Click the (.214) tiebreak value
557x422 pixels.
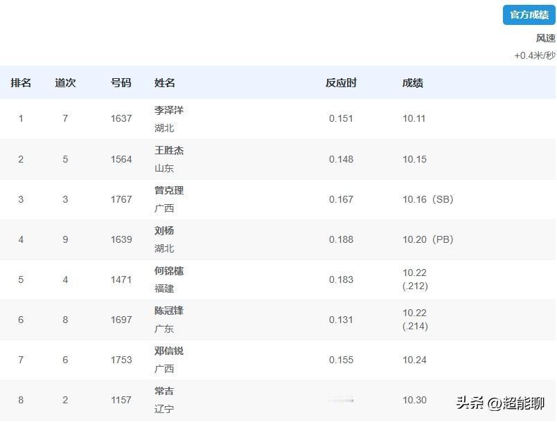(x=415, y=326)
